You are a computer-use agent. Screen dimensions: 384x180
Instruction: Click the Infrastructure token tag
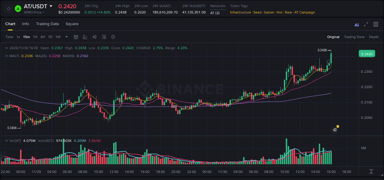[x=241, y=12]
